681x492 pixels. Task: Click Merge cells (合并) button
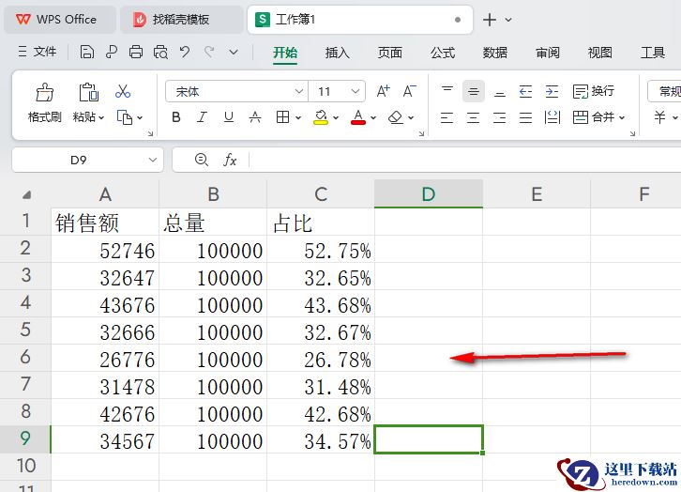pos(593,117)
